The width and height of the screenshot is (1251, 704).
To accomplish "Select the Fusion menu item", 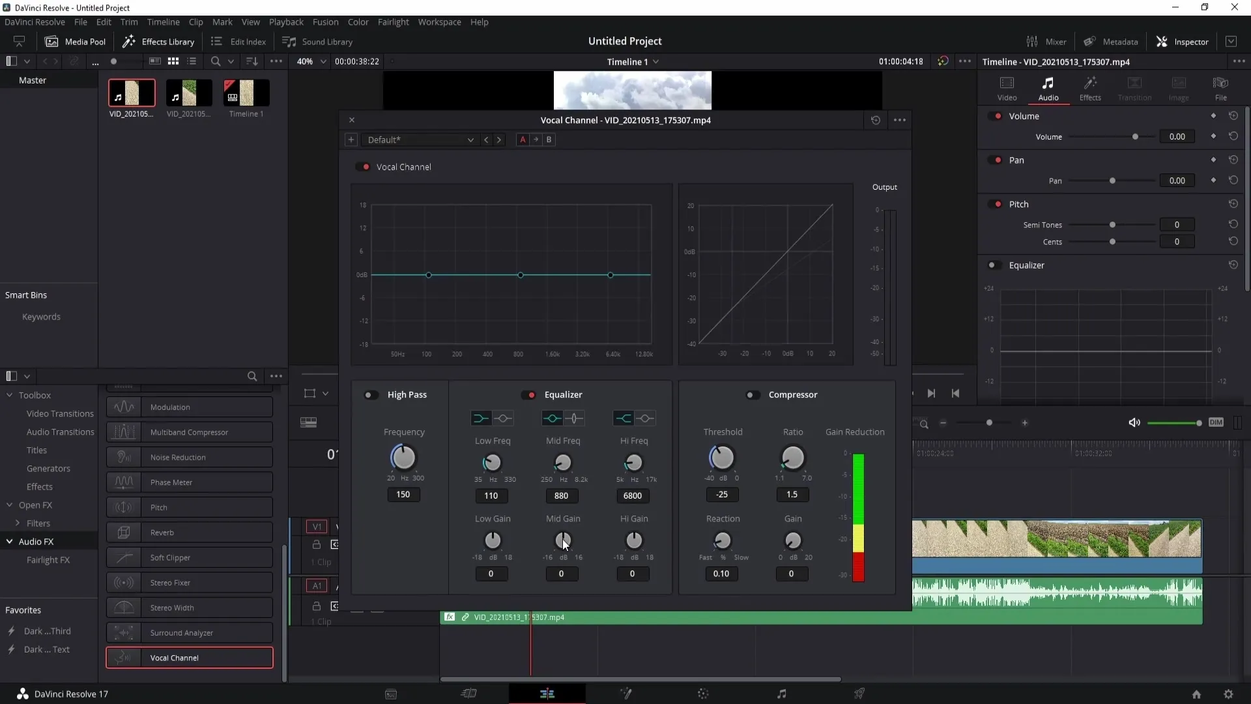I will coord(326,22).
